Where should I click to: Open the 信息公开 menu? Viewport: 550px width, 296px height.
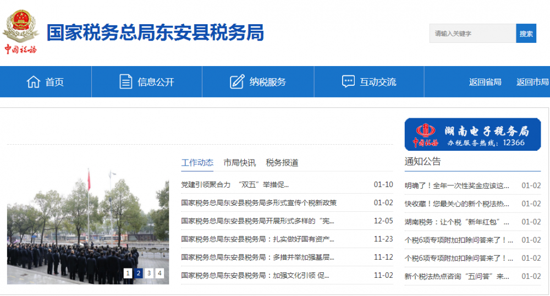[156, 82]
